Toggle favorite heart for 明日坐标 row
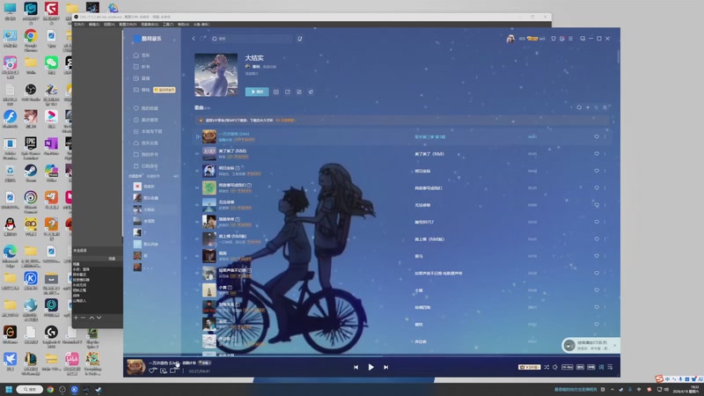 point(597,171)
